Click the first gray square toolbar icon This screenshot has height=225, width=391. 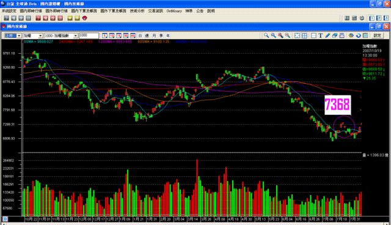point(7,18)
